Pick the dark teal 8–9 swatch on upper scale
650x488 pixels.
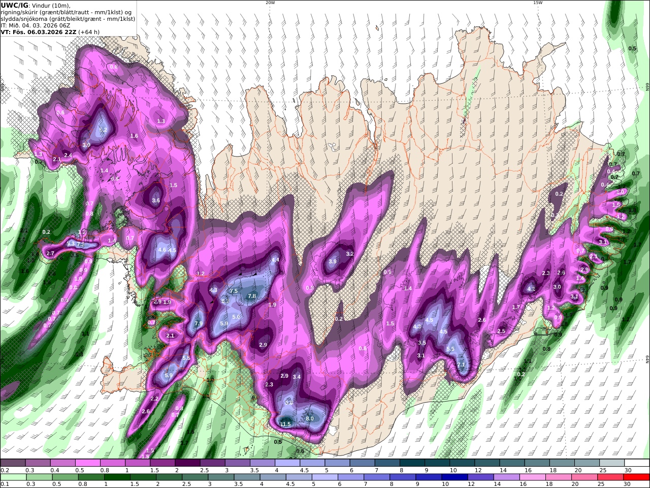412,463
